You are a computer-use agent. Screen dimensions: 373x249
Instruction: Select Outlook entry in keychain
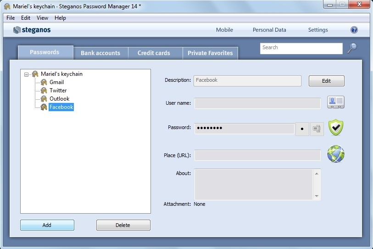tap(60, 99)
